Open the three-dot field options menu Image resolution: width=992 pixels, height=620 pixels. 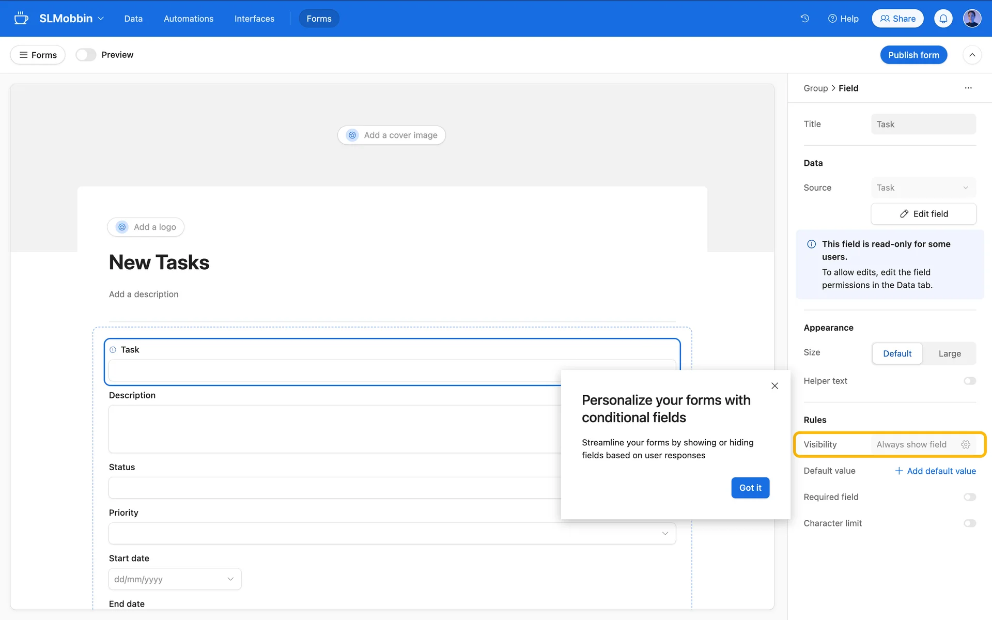(968, 88)
